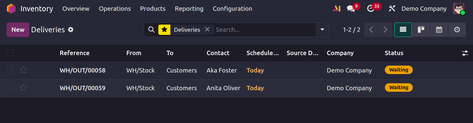Switch to kanban view
The image size is (473, 123).
[x=421, y=30]
